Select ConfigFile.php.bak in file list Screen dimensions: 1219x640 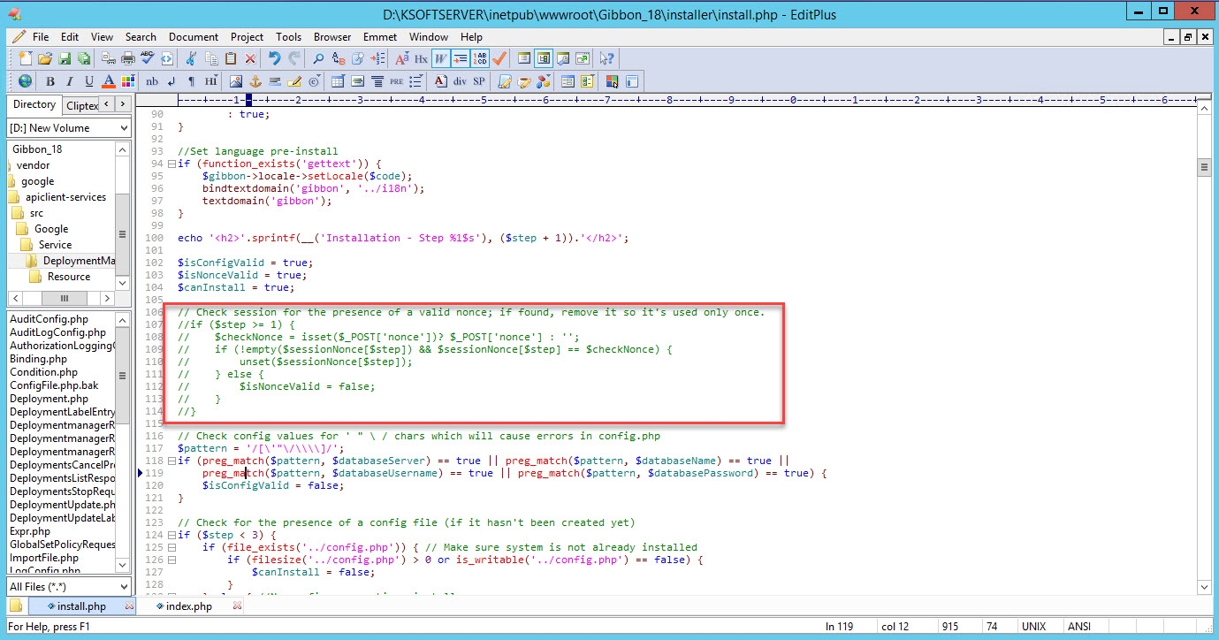(54, 385)
